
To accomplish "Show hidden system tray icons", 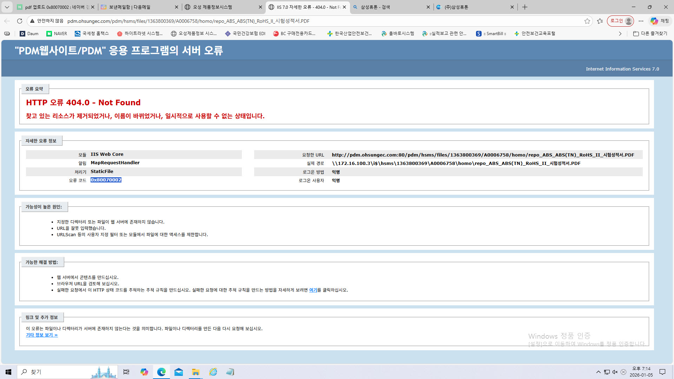I will point(598,372).
